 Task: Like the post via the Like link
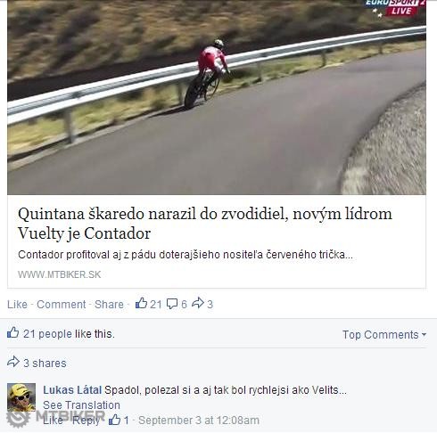[17, 305]
